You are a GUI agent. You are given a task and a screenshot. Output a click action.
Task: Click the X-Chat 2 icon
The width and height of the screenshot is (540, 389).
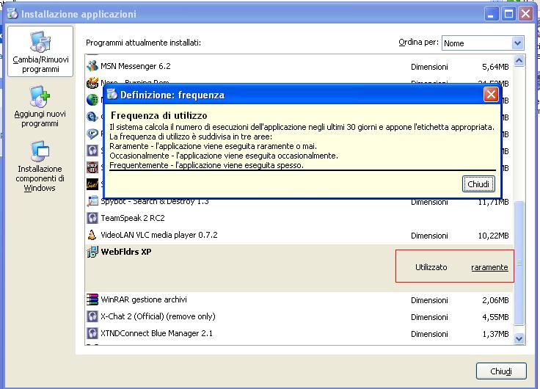pos(92,316)
